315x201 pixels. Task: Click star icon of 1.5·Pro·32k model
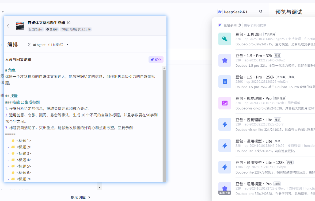225,60
